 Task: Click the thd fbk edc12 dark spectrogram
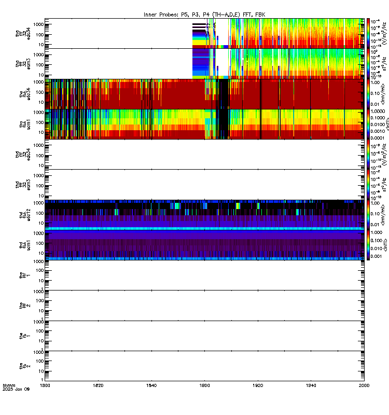[x=204, y=215]
